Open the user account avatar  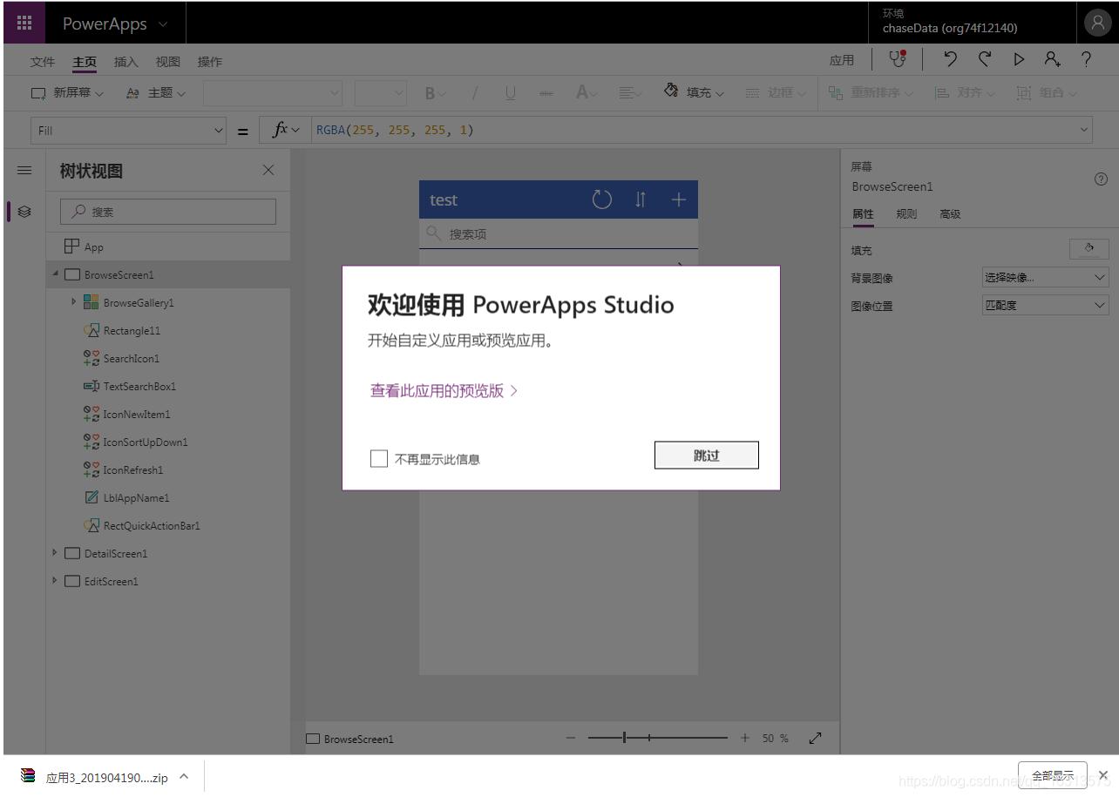point(1097,24)
